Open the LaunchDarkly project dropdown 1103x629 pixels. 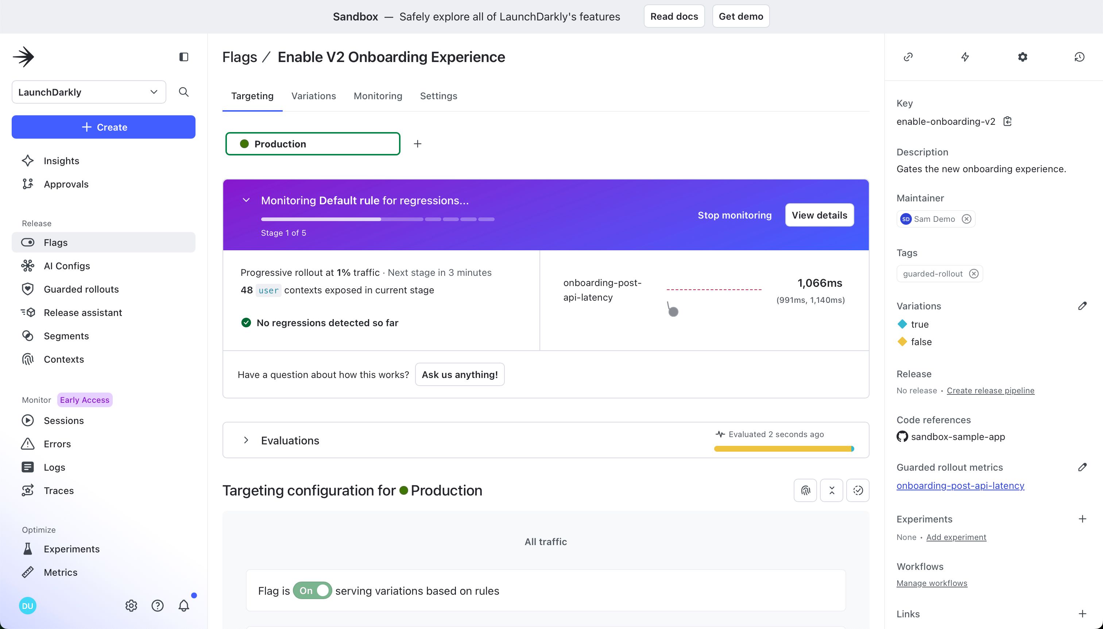(x=89, y=92)
